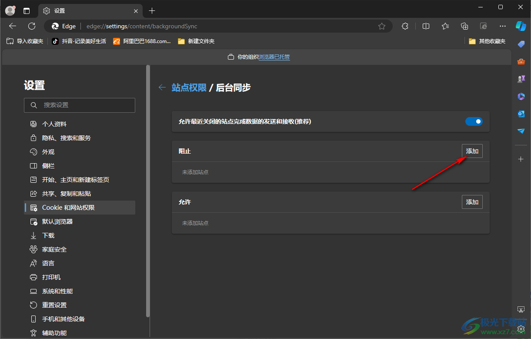Open the tab actions menu icon
This screenshot has height=339, width=531.
point(27,10)
